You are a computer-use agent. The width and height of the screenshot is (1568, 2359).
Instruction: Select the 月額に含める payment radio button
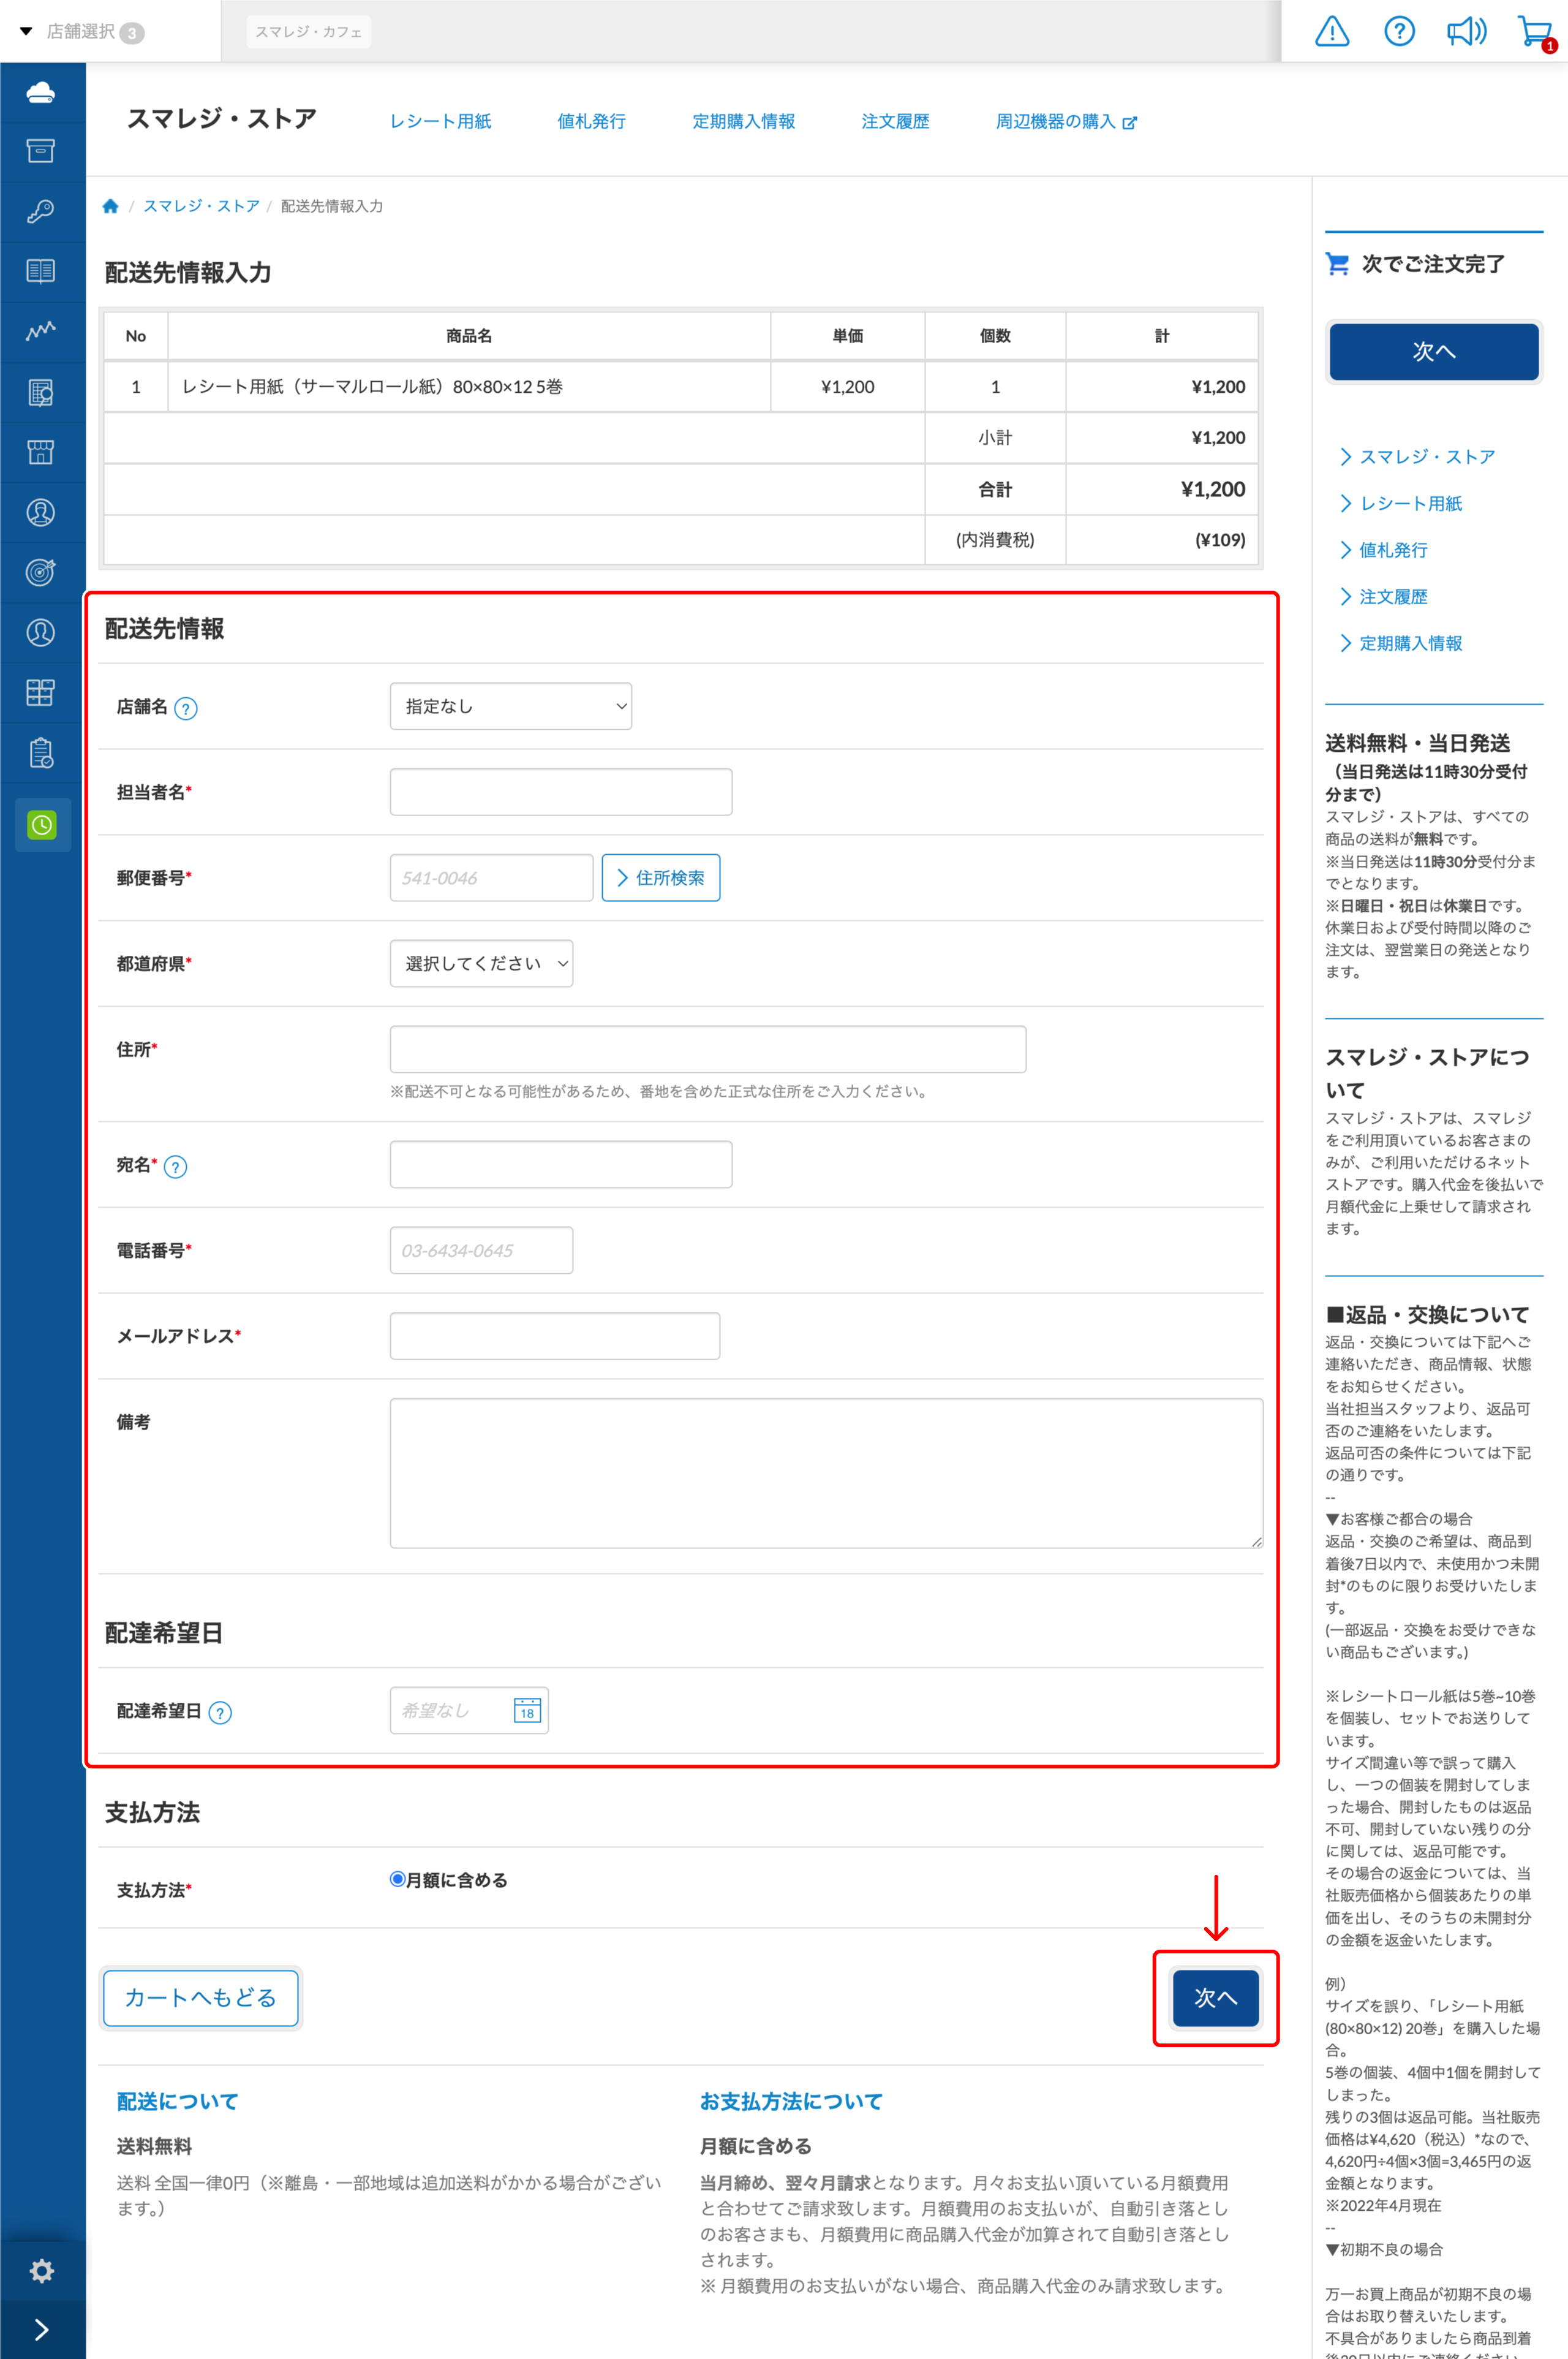tap(397, 1879)
